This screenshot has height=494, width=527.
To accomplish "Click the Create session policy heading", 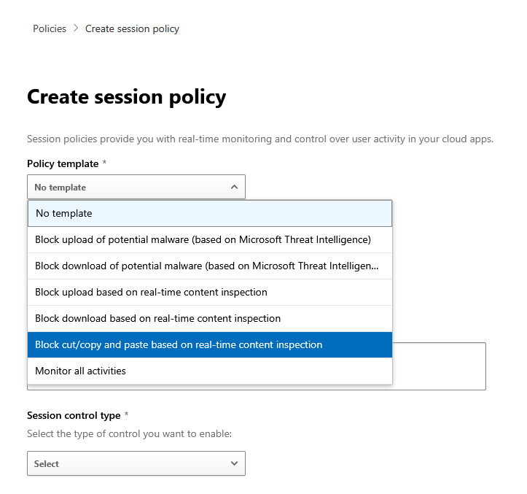I will [126, 97].
